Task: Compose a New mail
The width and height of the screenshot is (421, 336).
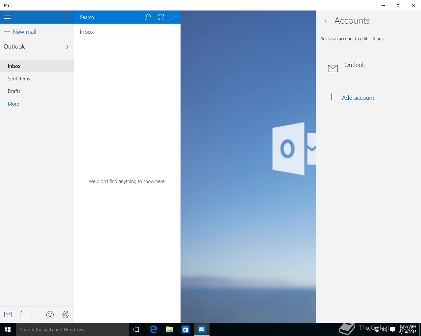Action: point(20,32)
